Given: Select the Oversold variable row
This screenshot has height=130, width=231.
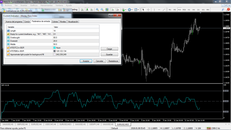Looking at the screenshot, I should tap(53, 41).
